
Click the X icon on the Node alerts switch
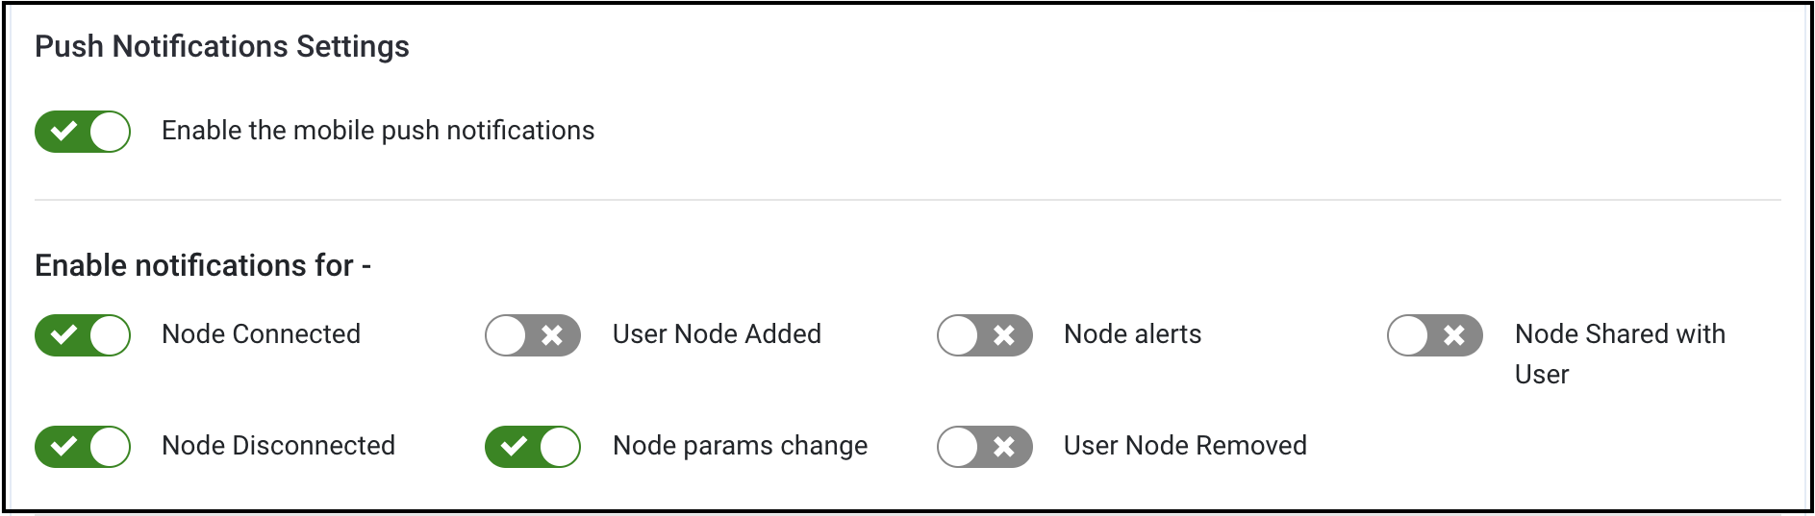pyautogui.click(x=1004, y=335)
